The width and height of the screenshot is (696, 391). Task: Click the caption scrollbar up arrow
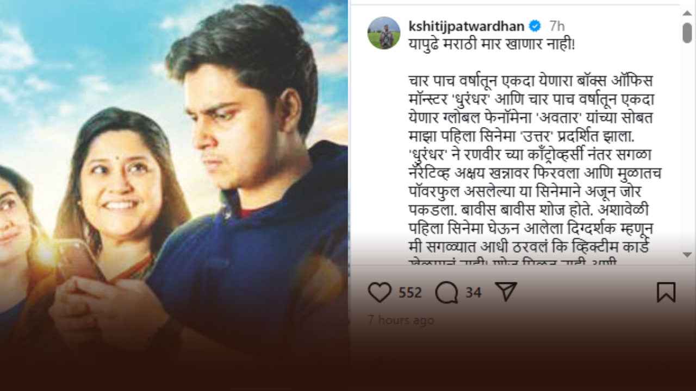click(x=687, y=11)
